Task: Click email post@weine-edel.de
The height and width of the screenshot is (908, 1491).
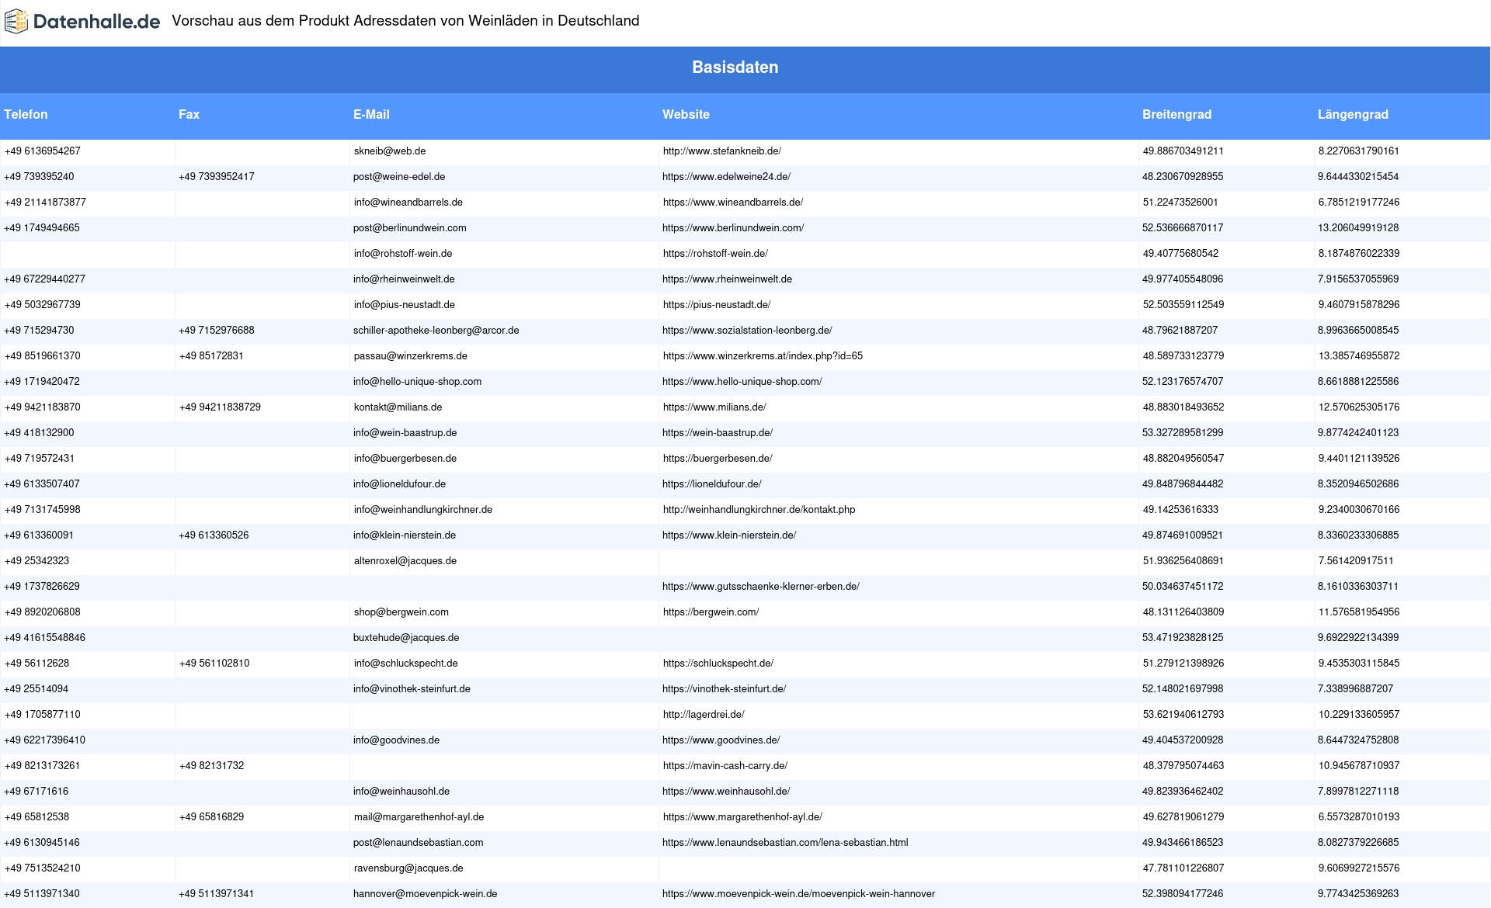Action: [399, 177]
